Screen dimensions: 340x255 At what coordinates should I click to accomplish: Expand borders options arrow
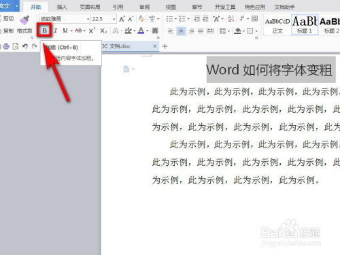click(256, 31)
